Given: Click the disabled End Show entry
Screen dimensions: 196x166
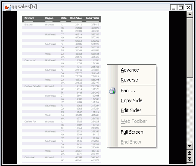Looking at the screenshot, I should (131, 142).
